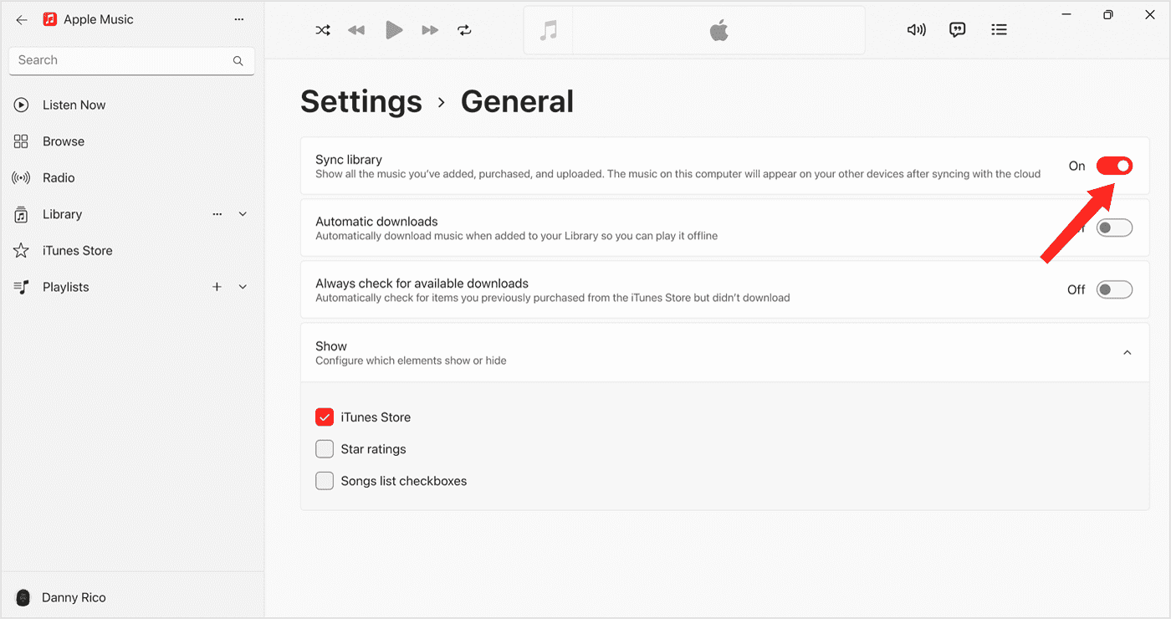1171x619 pixels.
Task: Focus the Search input field
Action: pos(132,60)
